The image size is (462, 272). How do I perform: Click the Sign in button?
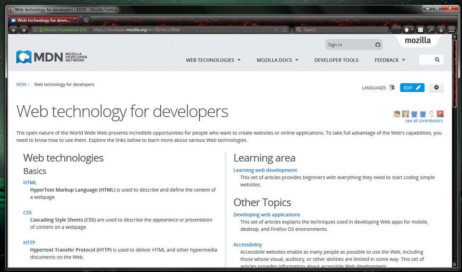pos(354,45)
